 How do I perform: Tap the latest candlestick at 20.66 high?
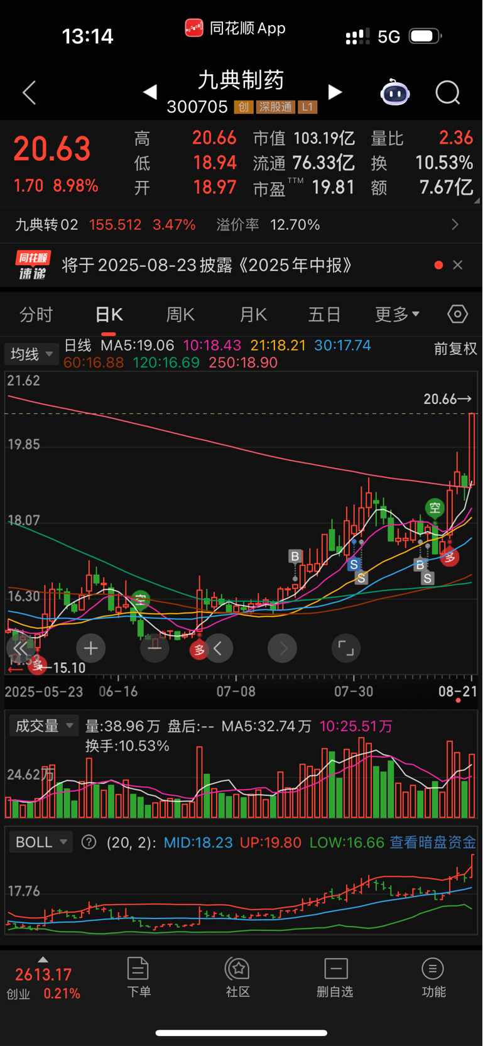click(x=472, y=449)
